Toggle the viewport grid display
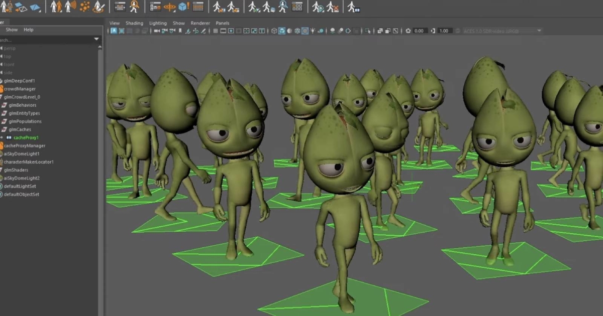The image size is (603, 316). [x=216, y=31]
